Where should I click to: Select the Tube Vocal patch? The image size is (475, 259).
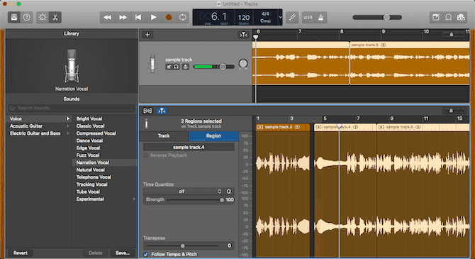88,192
